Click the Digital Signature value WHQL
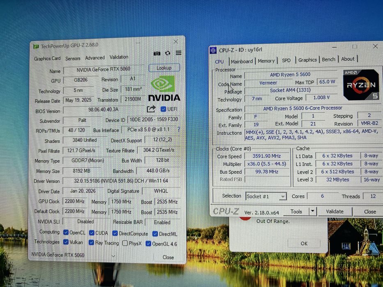The image size is (383, 287). 161,191
